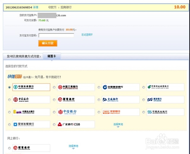
Task: Click the 确认付款 confirm payment button
Action: [x=48, y=43]
